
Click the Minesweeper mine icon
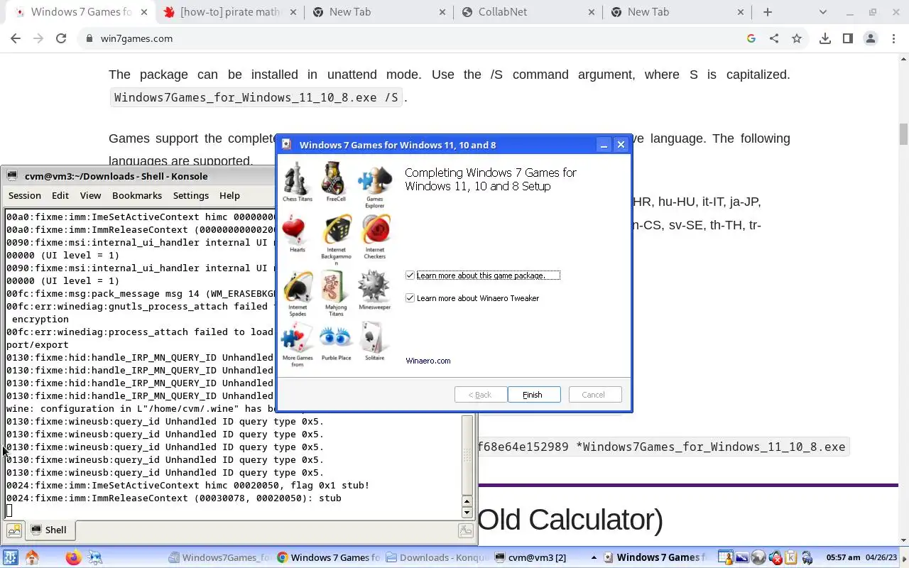(x=374, y=288)
